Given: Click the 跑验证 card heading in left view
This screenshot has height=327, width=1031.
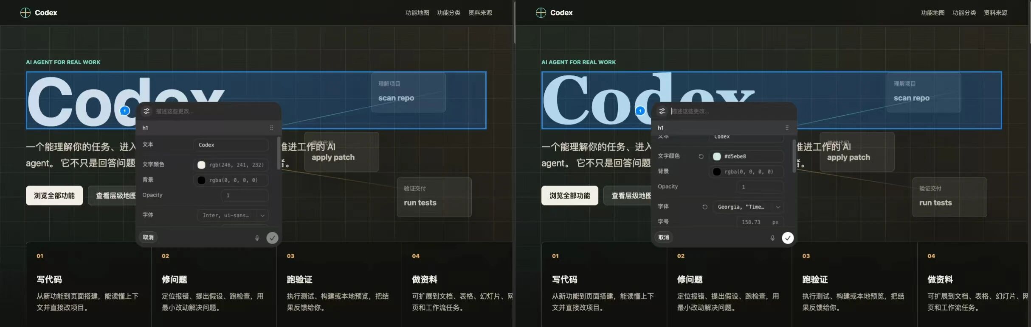Looking at the screenshot, I should 300,280.
